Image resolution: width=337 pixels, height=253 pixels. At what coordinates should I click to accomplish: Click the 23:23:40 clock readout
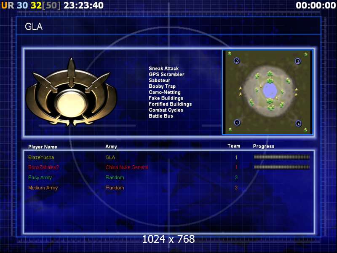pyautogui.click(x=83, y=5)
